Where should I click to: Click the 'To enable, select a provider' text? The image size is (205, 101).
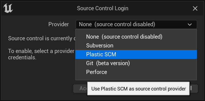coord(41,51)
